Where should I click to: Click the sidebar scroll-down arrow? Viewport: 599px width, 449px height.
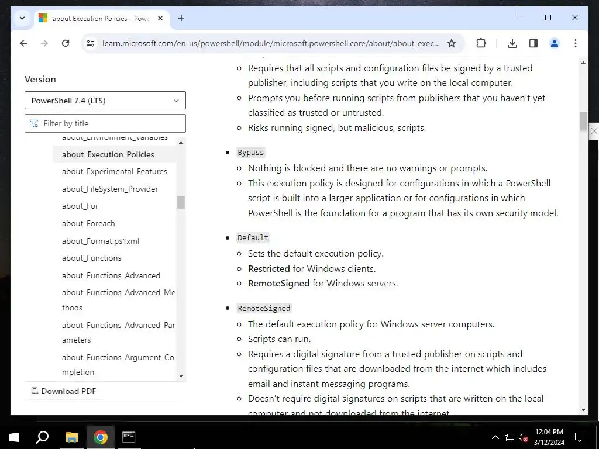point(181,376)
